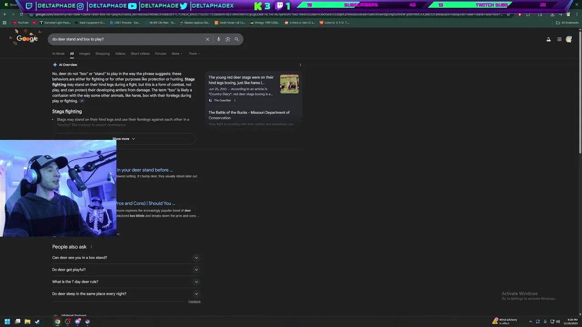Switch to AI Mode tab
The width and height of the screenshot is (582, 327).
[58, 54]
